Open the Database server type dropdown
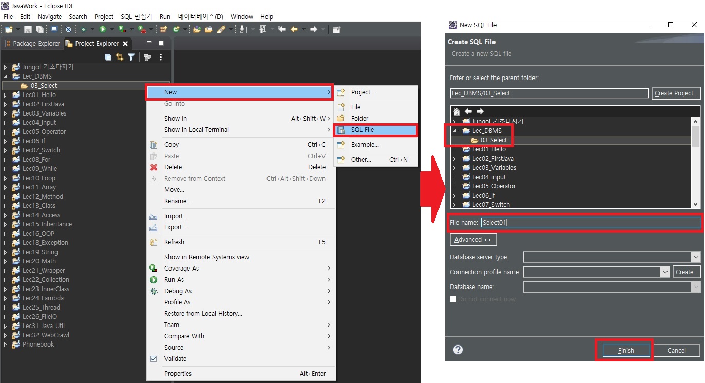705x383 pixels. (x=696, y=257)
